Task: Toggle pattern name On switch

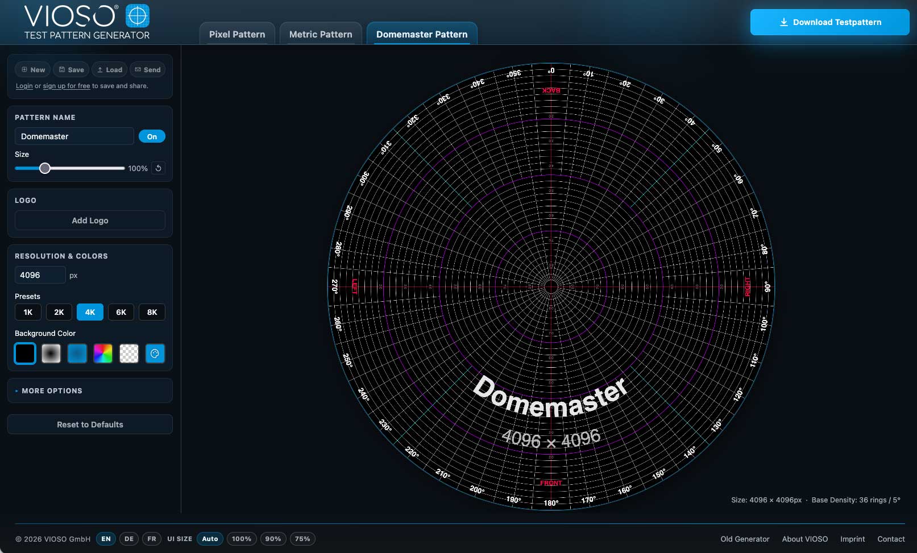Action: [x=152, y=136]
